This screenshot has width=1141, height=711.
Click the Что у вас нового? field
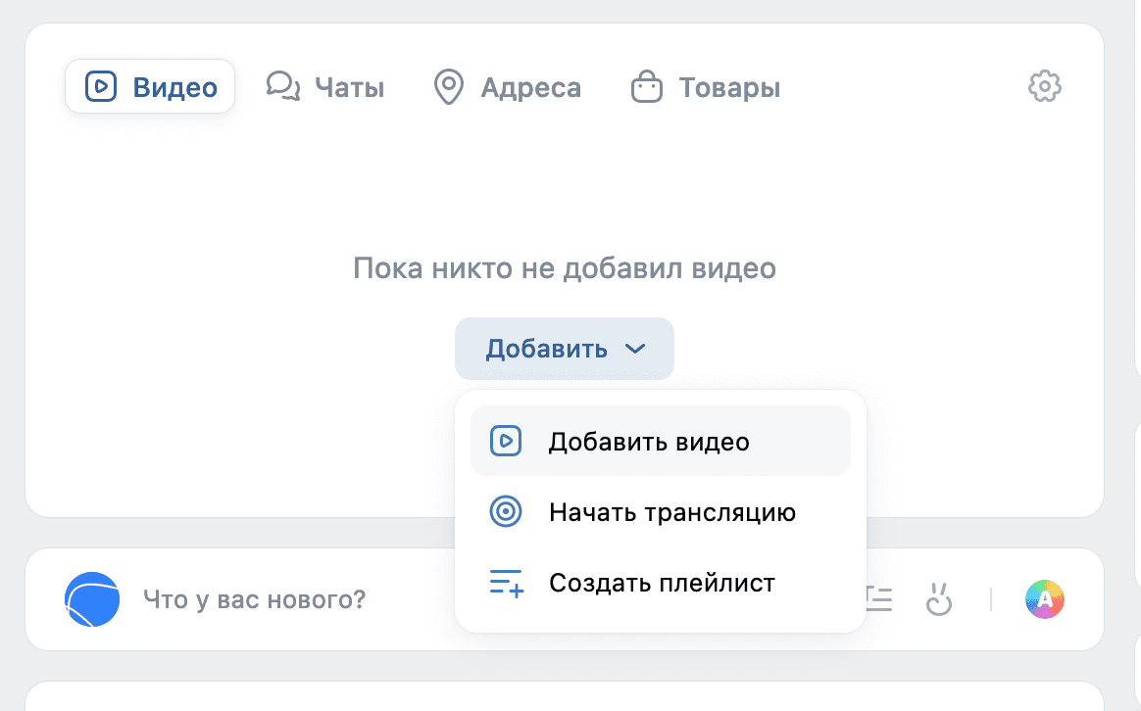click(x=253, y=599)
